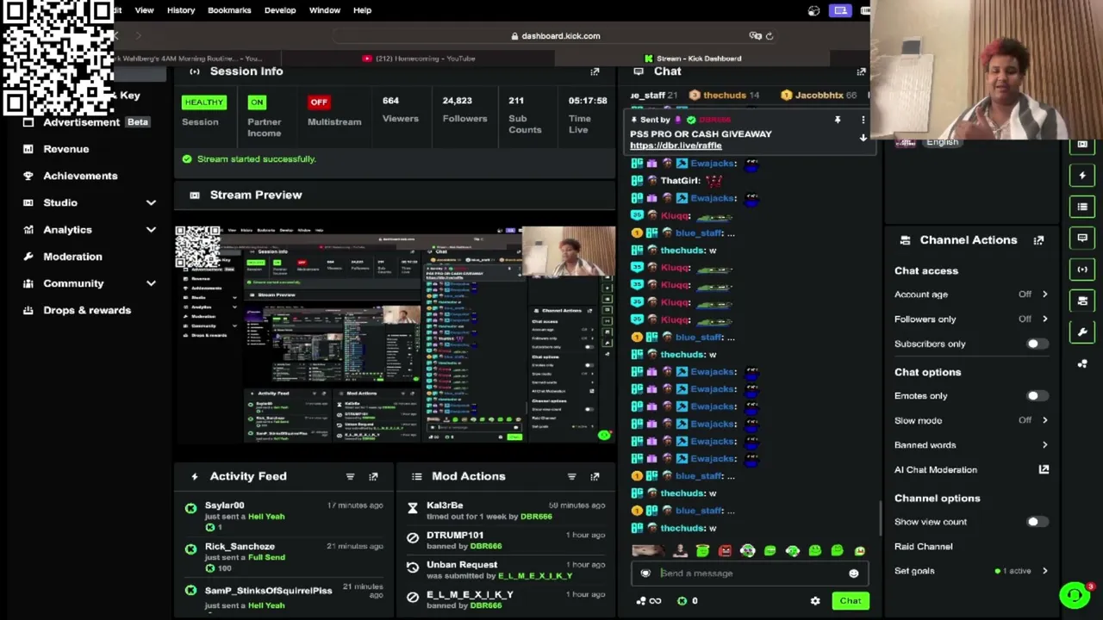
Task: Click the Send a message field
Action: 748,573
